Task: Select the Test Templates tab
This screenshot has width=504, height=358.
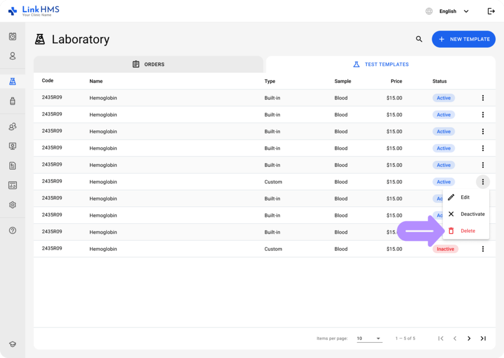Action: click(381, 64)
